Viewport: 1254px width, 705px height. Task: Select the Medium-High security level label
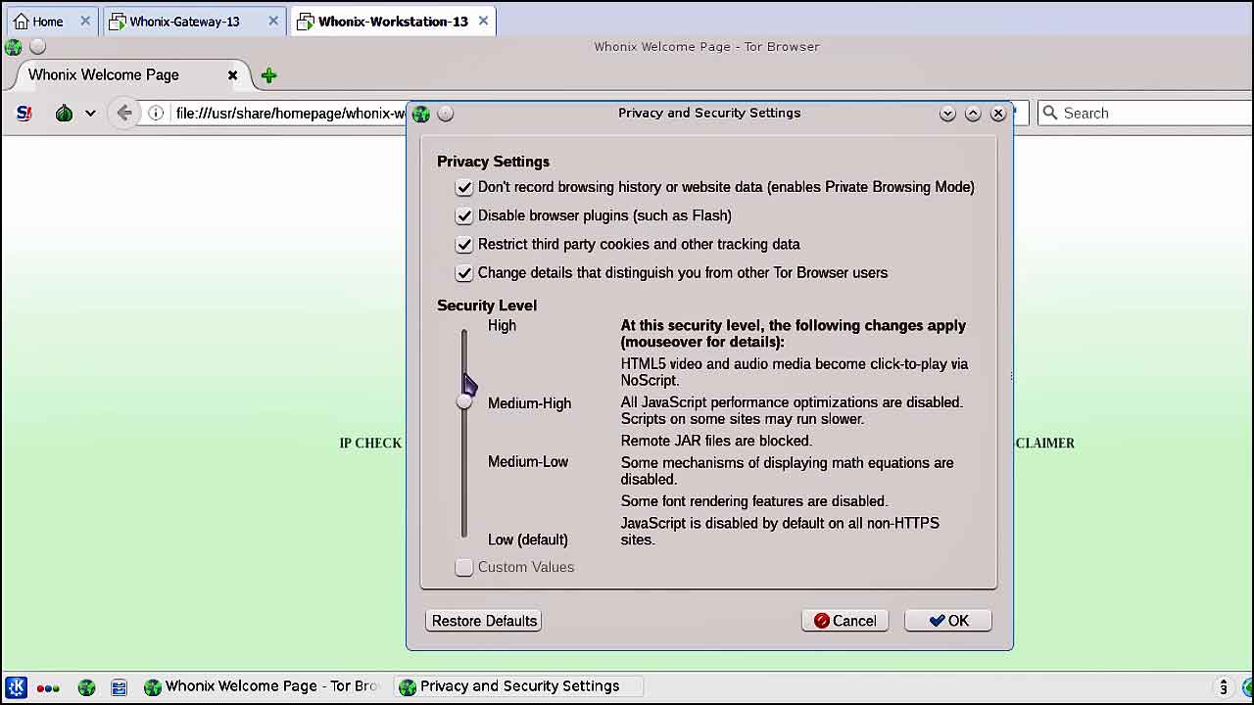coord(529,403)
